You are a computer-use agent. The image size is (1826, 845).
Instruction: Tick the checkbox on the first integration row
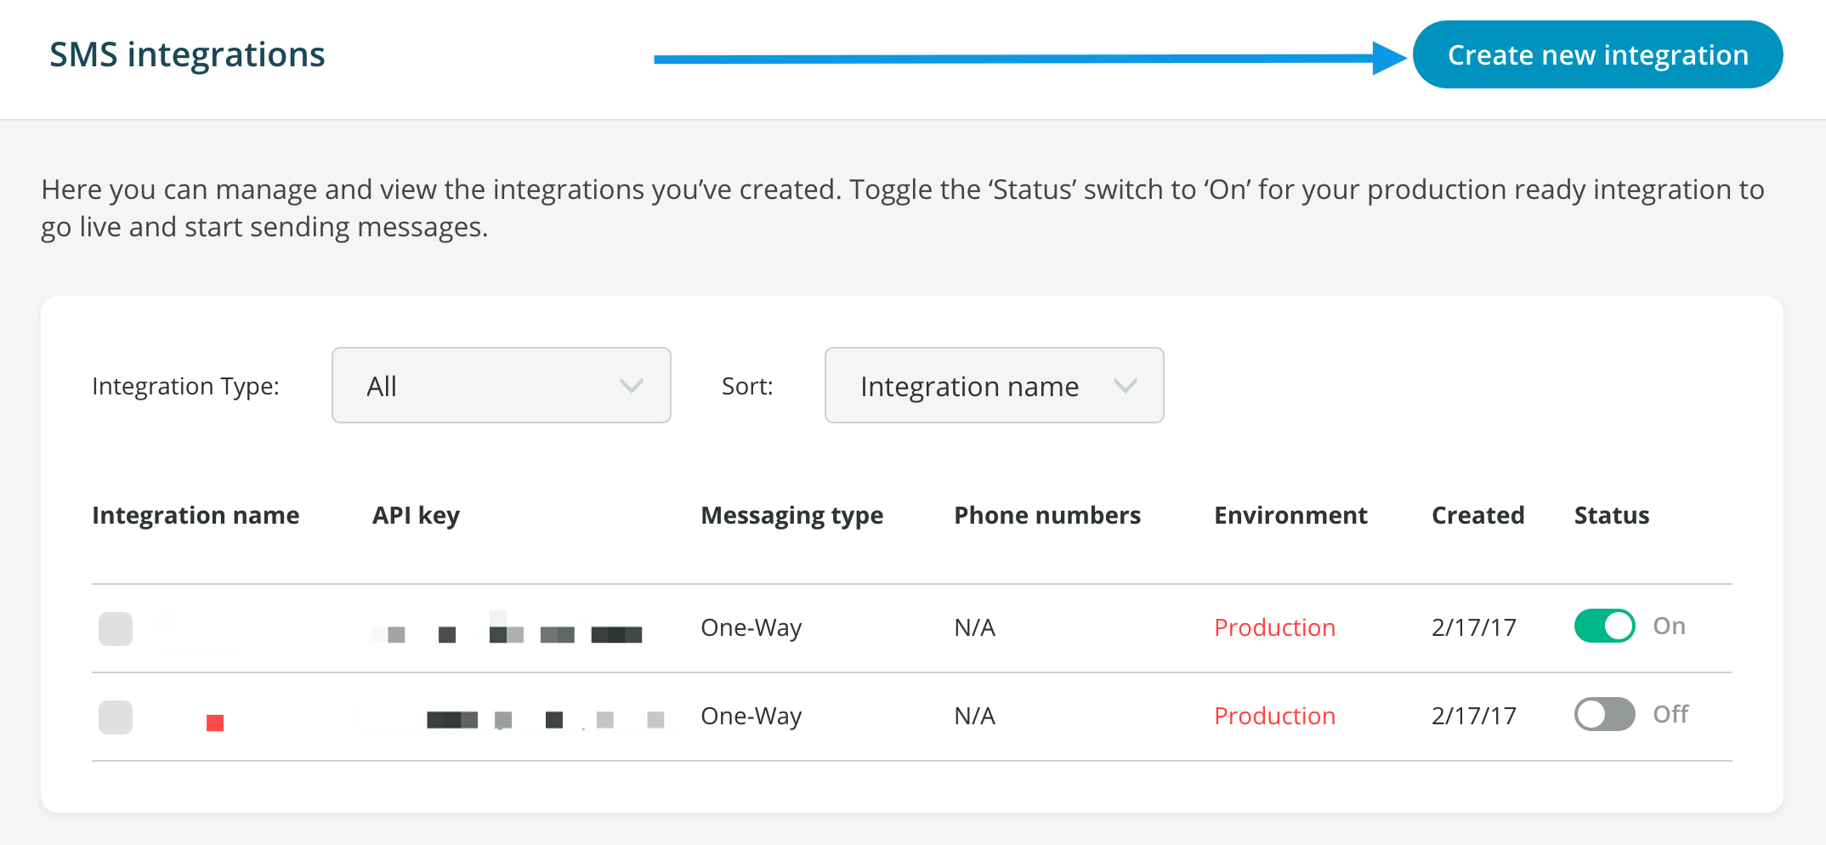(x=116, y=629)
